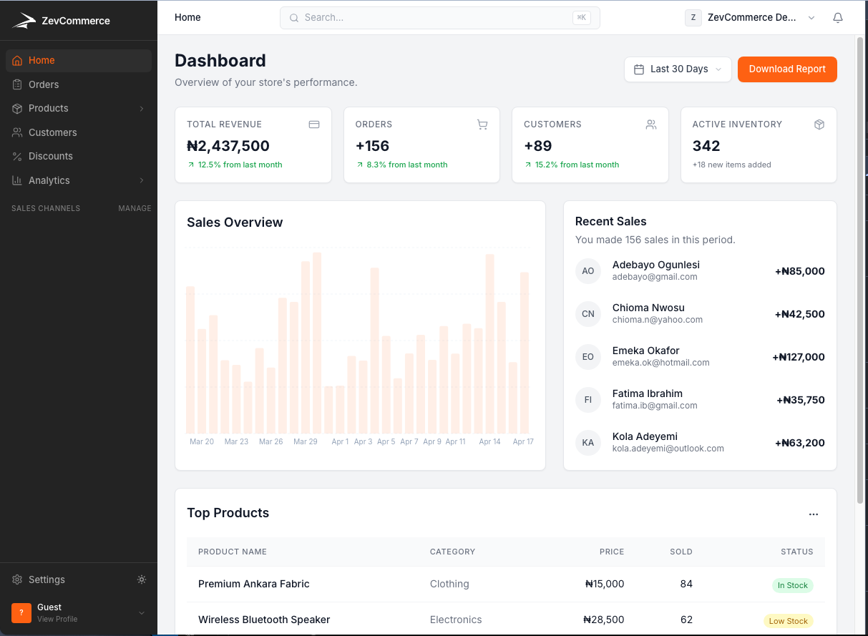Viewport: 868px width, 636px height.
Task: Click the Low Stock status badge
Action: click(x=788, y=621)
